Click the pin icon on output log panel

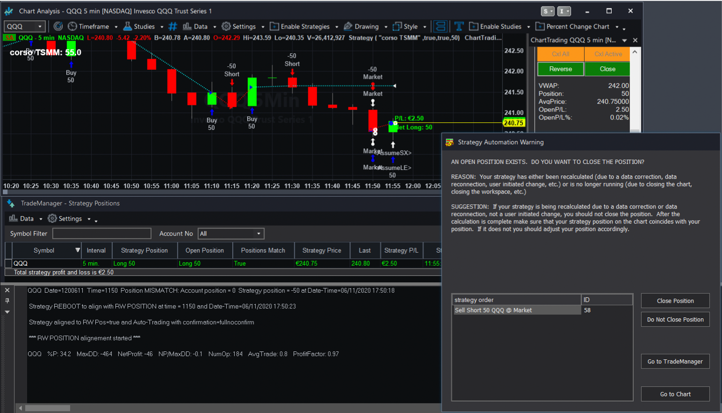(x=7, y=301)
